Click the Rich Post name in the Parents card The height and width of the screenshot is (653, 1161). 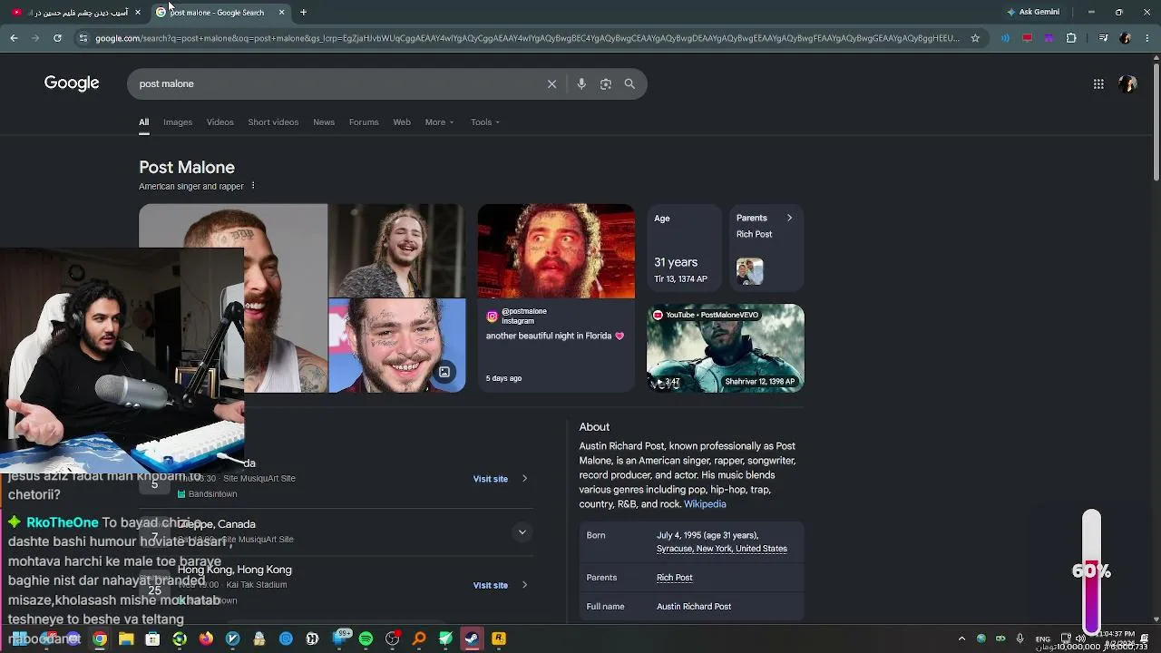tap(754, 234)
